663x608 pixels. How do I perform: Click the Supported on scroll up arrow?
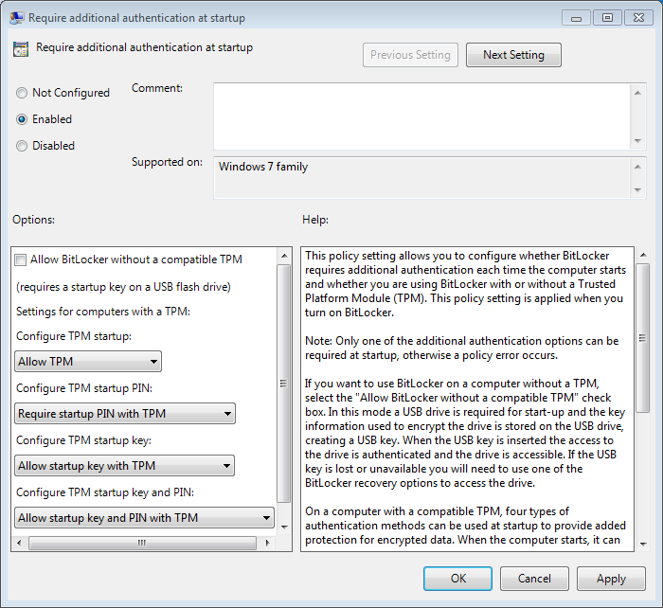[x=637, y=167]
